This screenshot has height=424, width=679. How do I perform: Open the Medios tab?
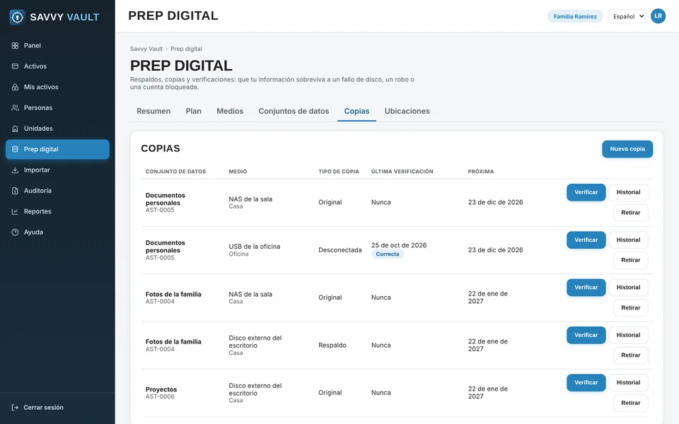(x=230, y=111)
